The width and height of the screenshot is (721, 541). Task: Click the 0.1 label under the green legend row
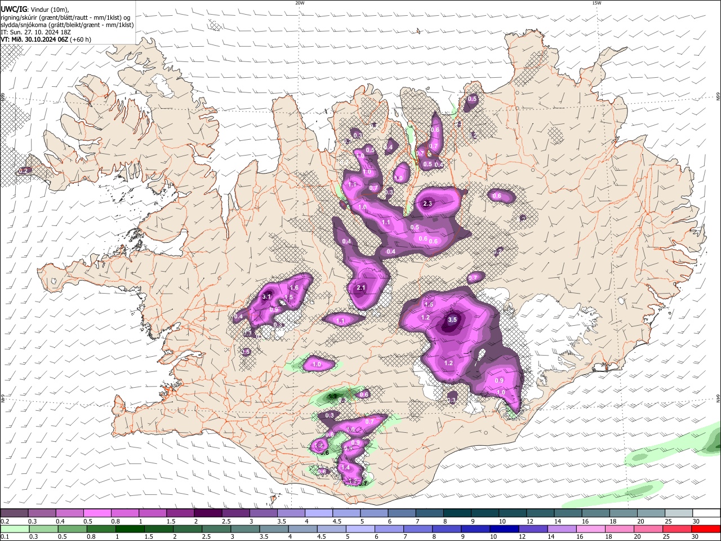point(5,536)
